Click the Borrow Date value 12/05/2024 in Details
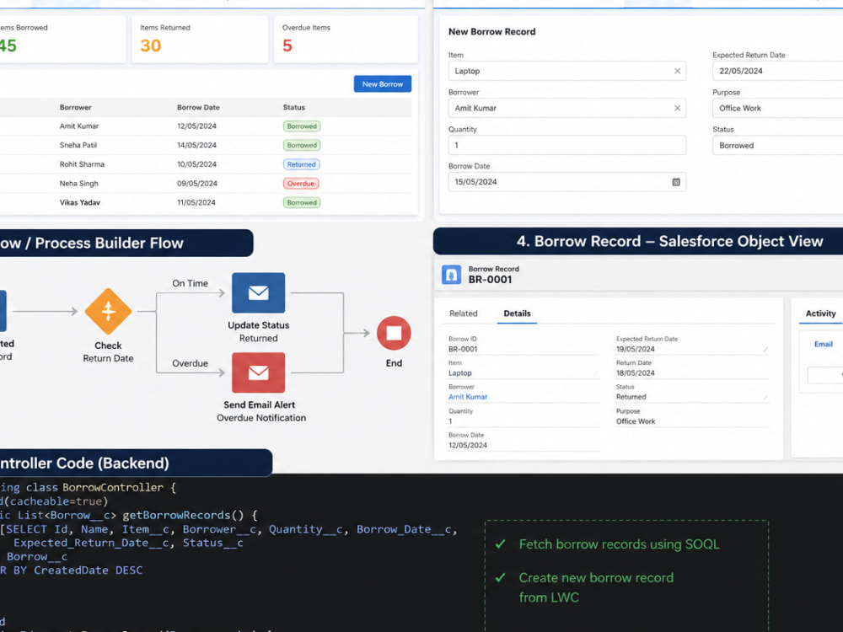 point(468,446)
